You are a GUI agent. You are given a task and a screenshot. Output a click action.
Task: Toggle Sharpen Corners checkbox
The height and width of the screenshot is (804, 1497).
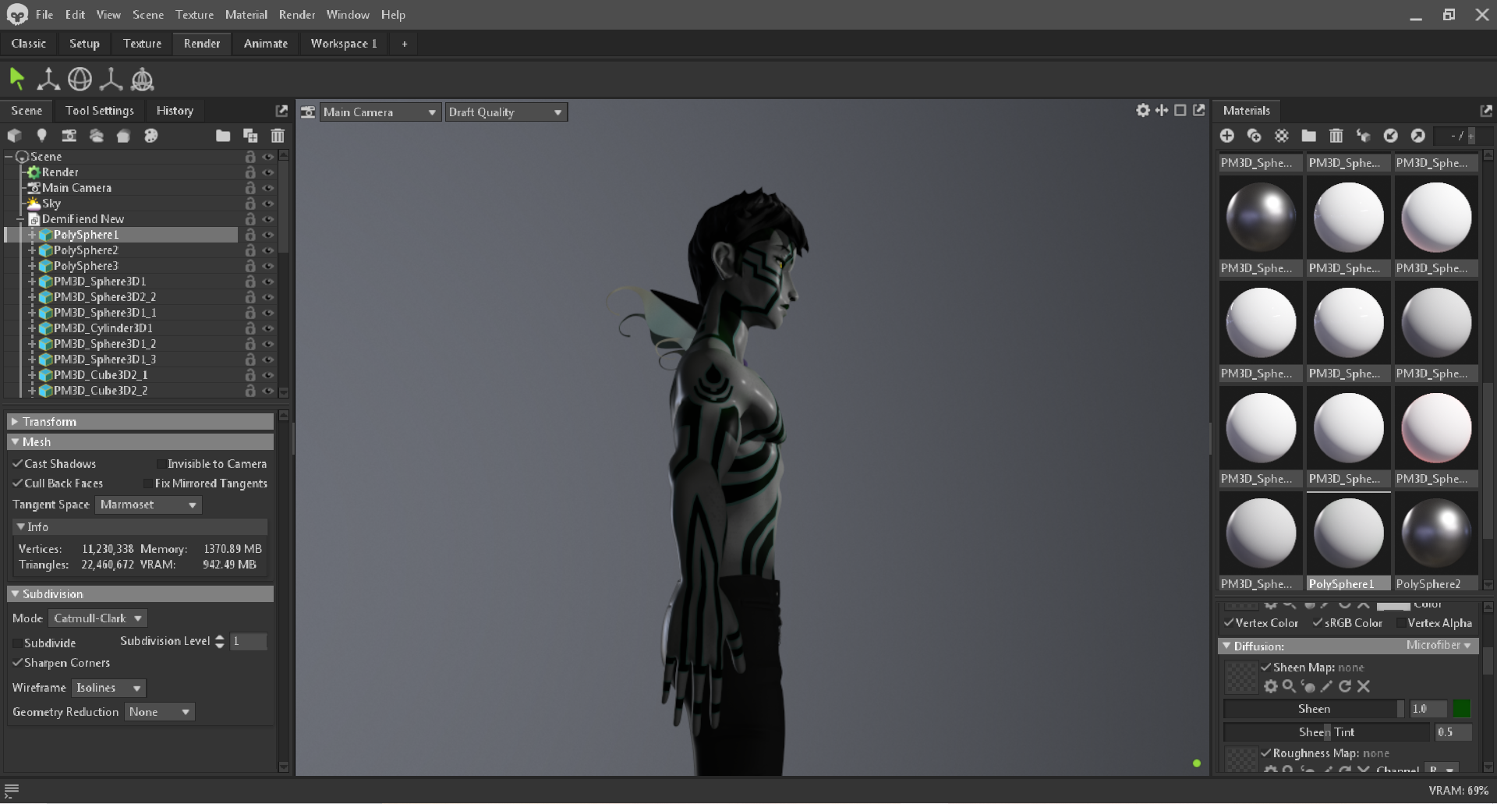click(17, 663)
